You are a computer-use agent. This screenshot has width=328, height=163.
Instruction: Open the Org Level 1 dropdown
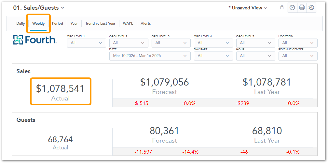[86, 43]
